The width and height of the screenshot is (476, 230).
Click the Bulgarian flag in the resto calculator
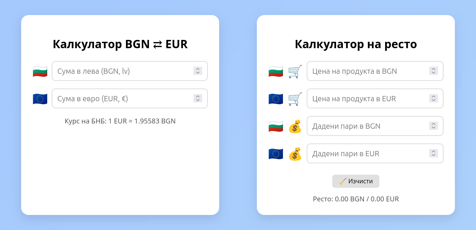point(276,71)
